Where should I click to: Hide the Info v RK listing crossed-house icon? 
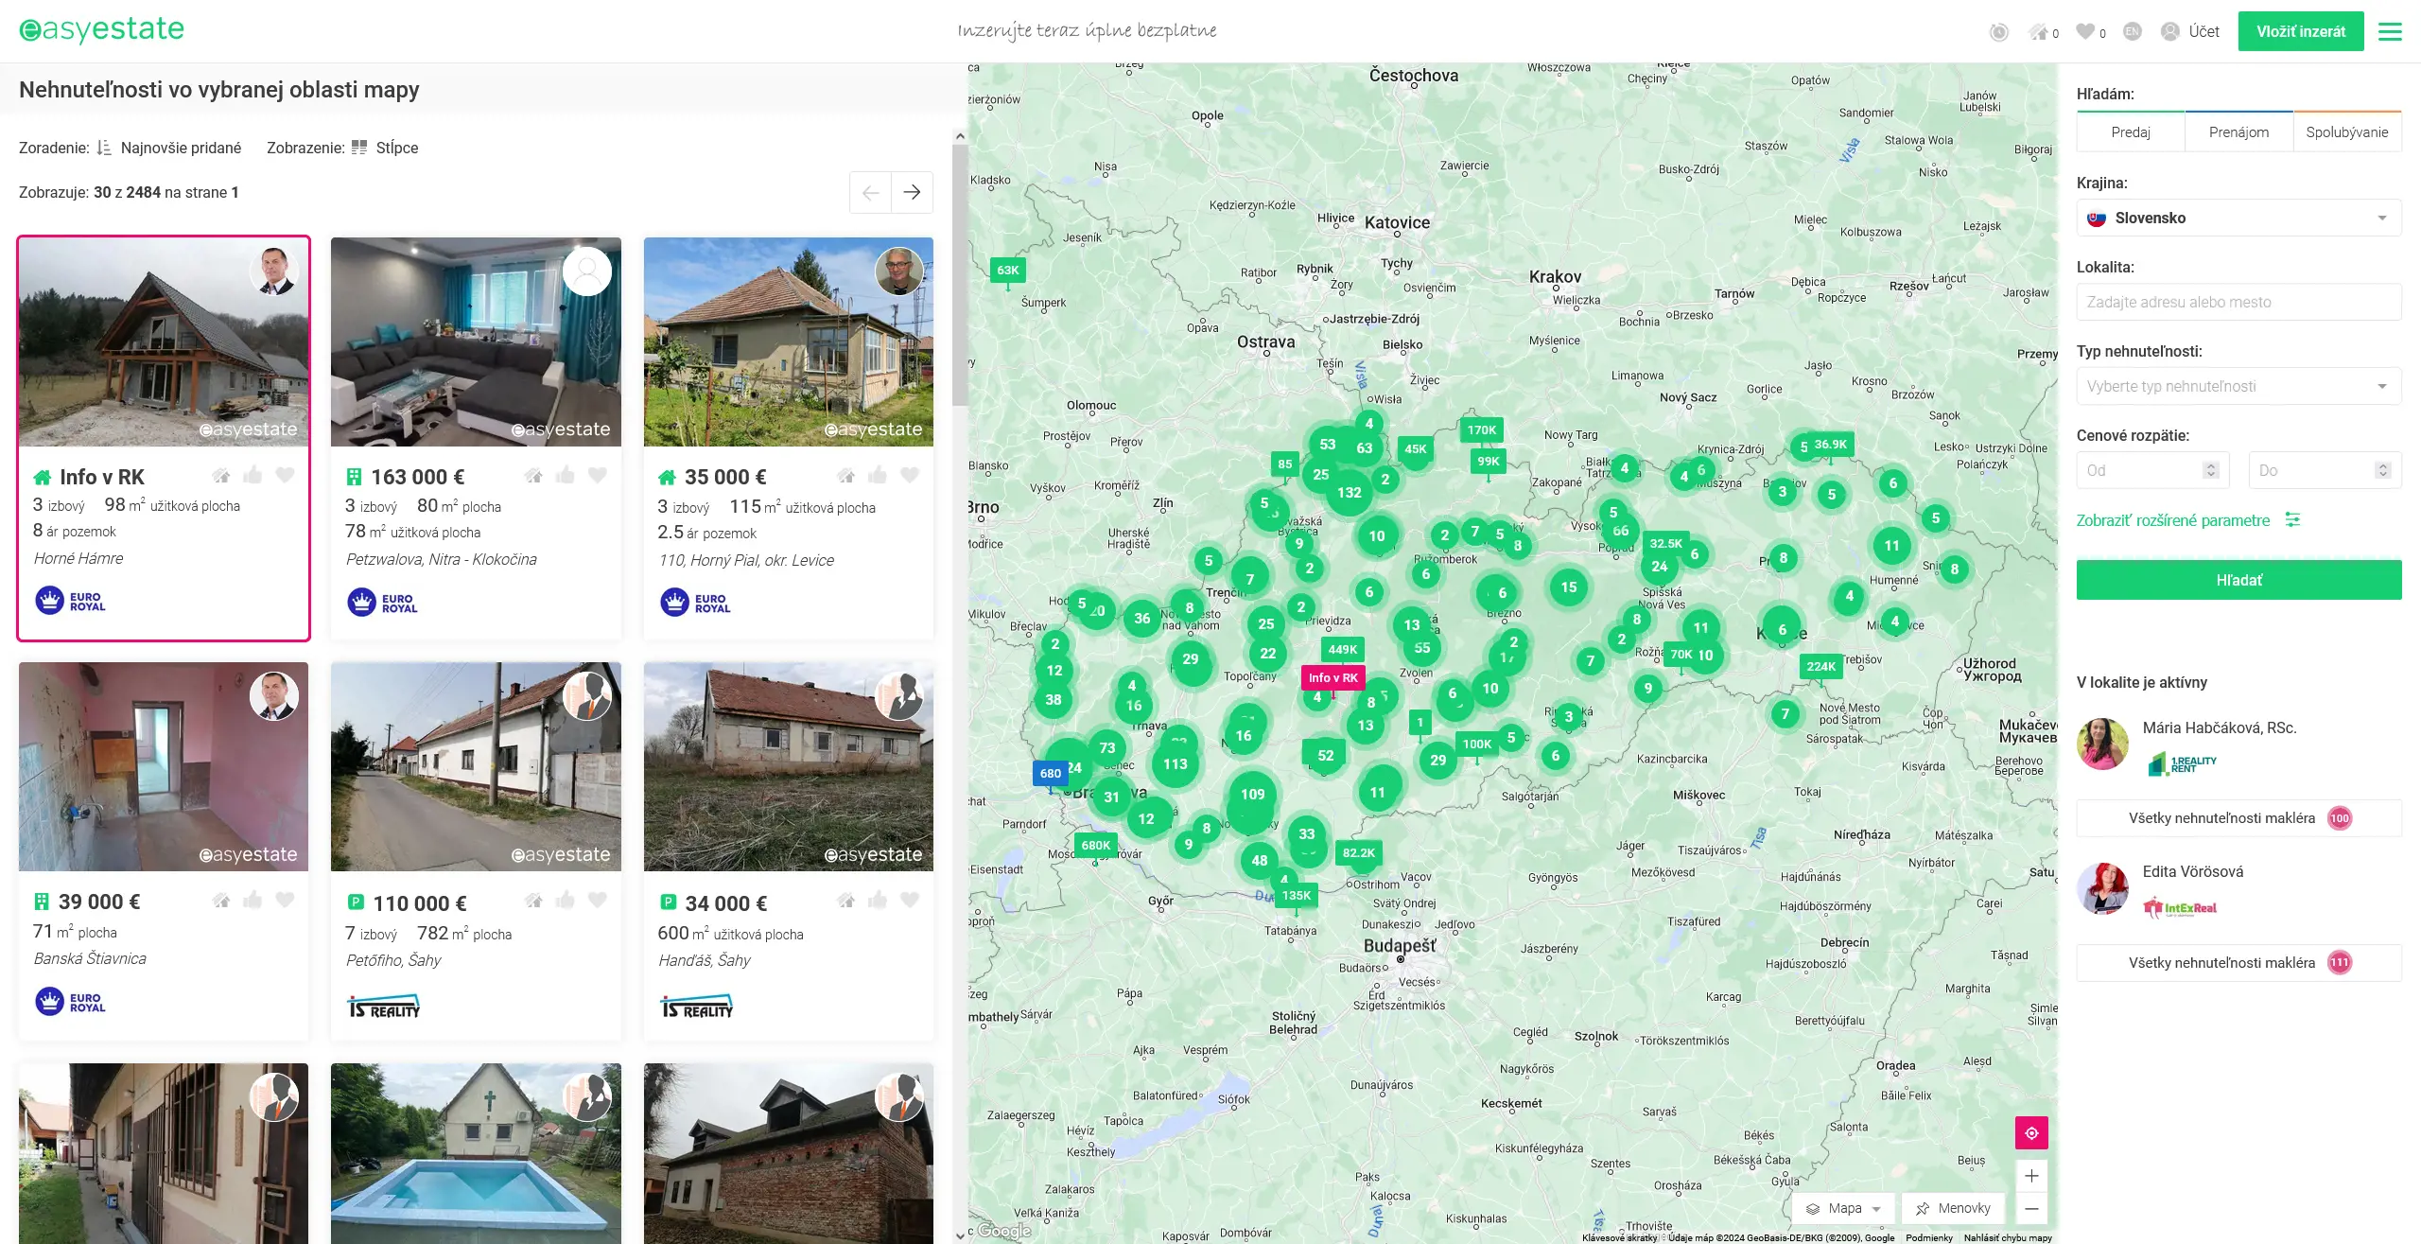pyautogui.click(x=221, y=475)
